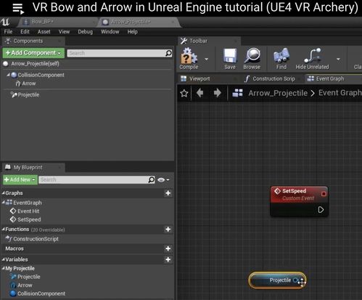Select the Arrow component under CollisionComponent
362x300 pixels.
[x=29, y=84]
